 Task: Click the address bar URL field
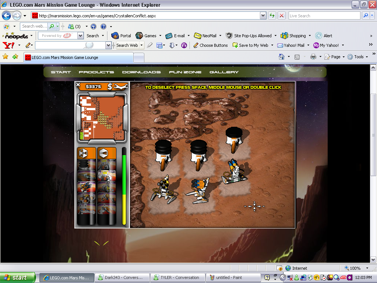(x=145, y=15)
